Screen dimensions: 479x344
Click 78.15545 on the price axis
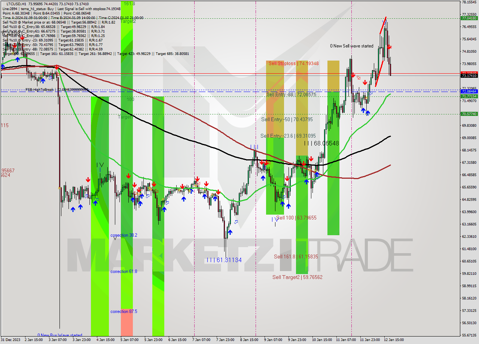(x=469, y=2)
